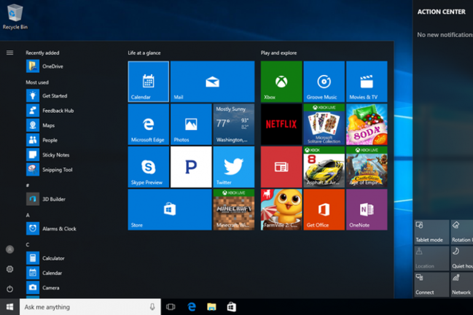This screenshot has height=315, width=473.
Task: Click the Connect quick action
Action: (x=432, y=284)
